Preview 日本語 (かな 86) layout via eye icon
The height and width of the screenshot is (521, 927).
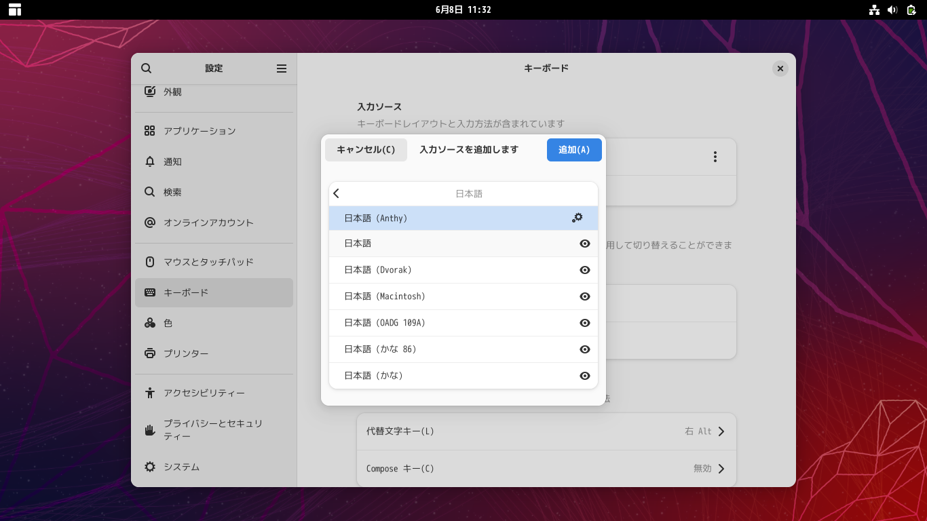[585, 349]
